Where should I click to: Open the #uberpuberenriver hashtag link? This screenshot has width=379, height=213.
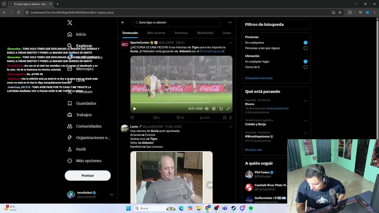278,109
